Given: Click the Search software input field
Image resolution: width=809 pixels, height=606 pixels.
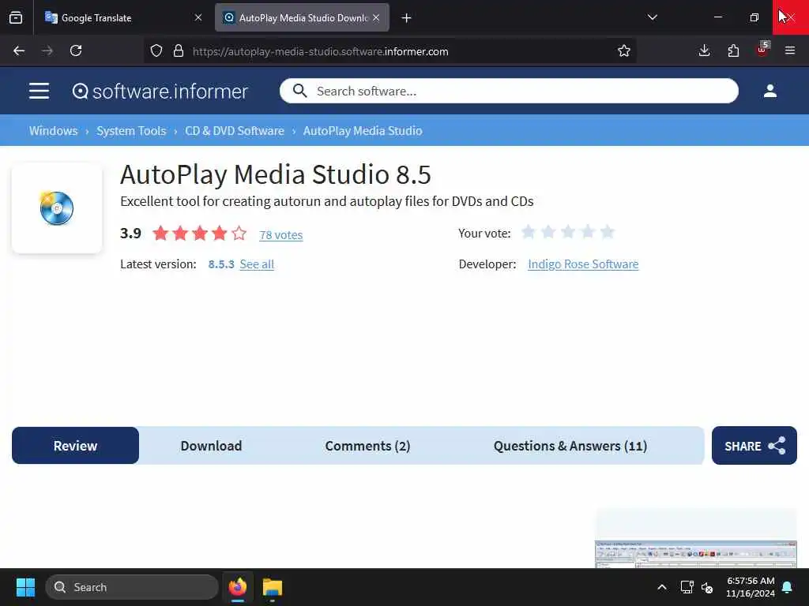Looking at the screenshot, I should [509, 91].
